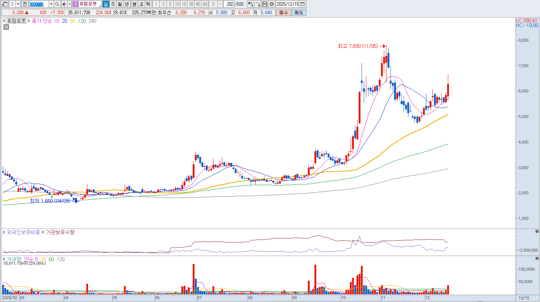Open chart settings gear icon
Screen dimensions: 540x302
pyautogui.click(x=272, y=4)
